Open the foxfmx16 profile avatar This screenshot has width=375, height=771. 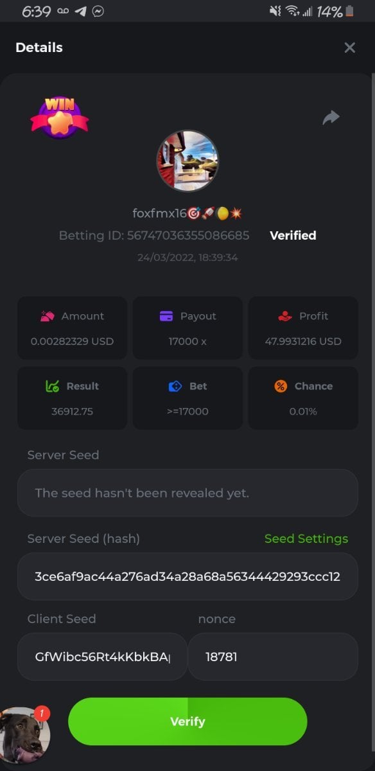(x=187, y=161)
